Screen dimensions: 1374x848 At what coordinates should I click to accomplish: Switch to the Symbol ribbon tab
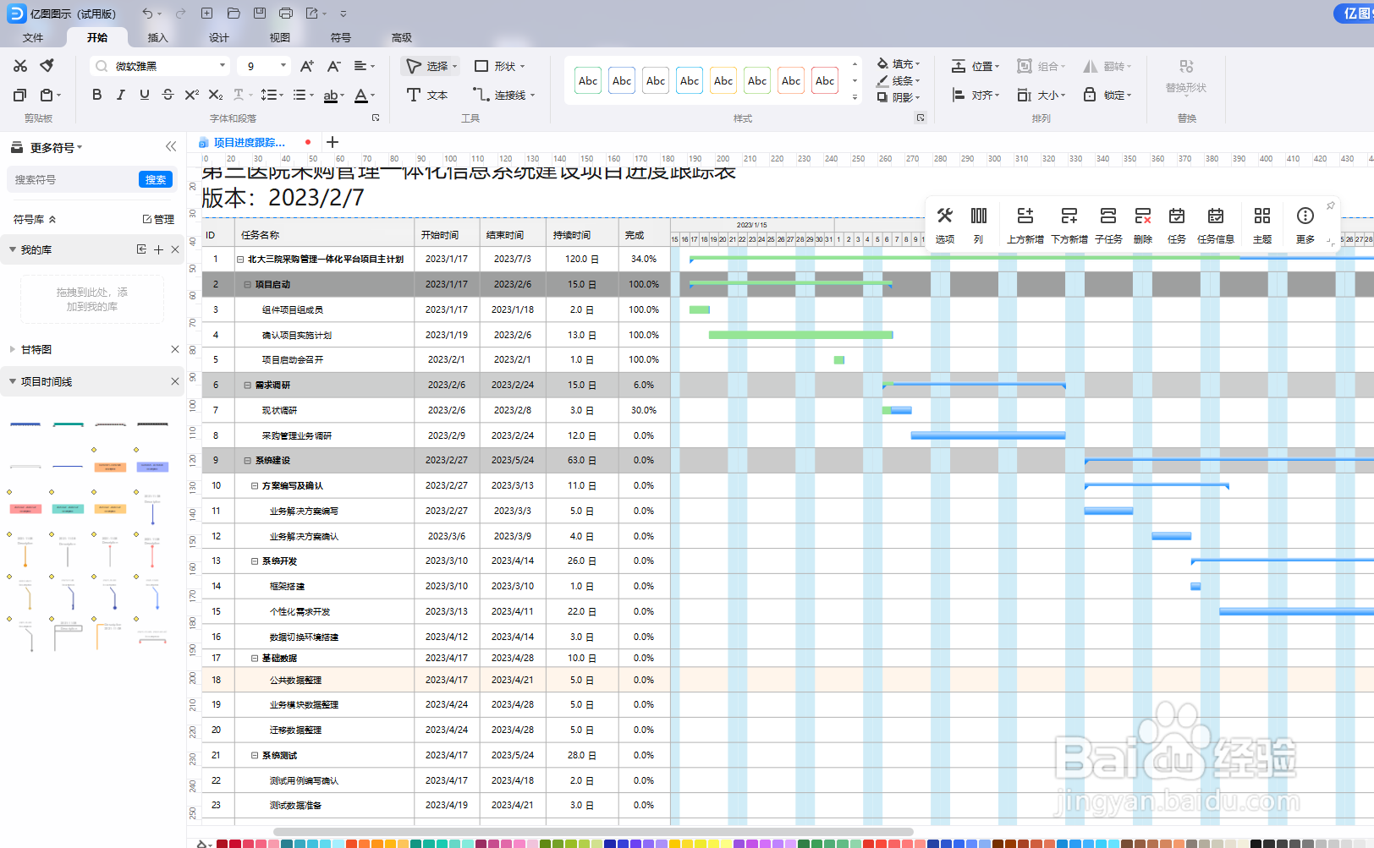341,37
